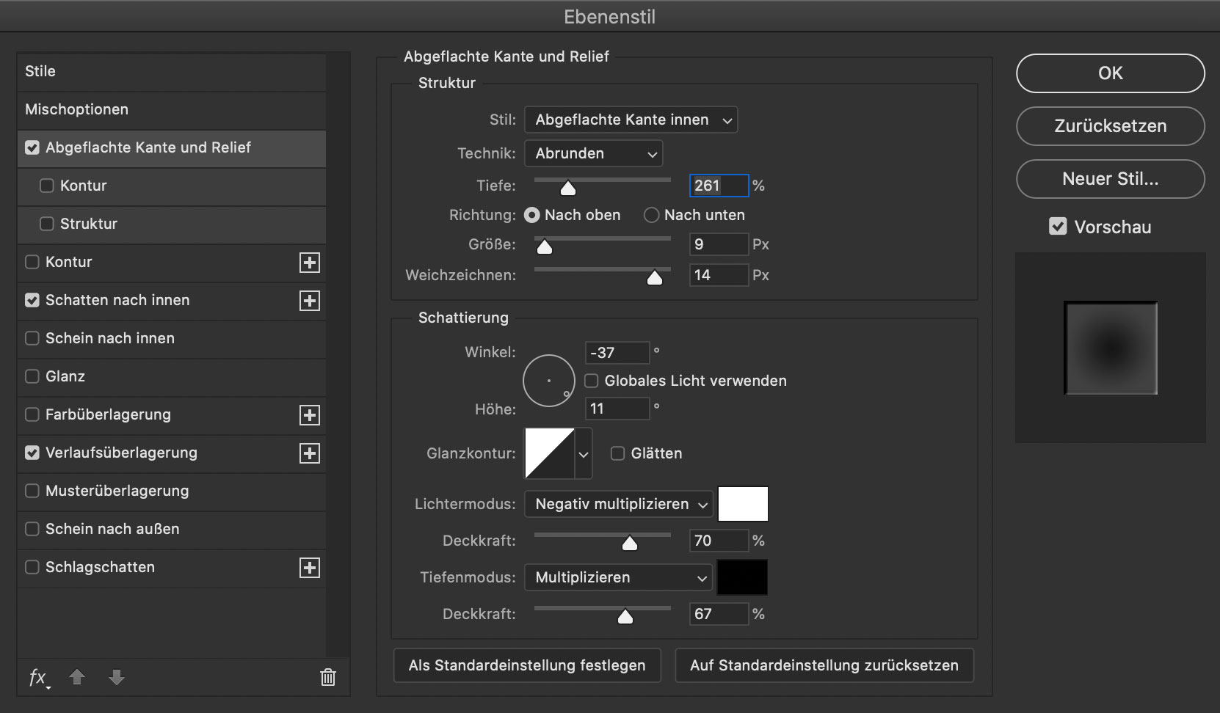Viewport: 1220px width, 713px height.
Task: Select Nach oben direction radio button
Action: 531,215
